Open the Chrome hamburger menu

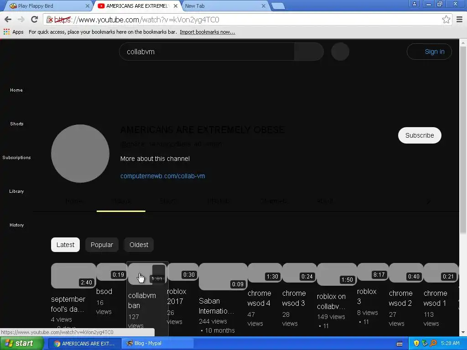click(x=459, y=20)
